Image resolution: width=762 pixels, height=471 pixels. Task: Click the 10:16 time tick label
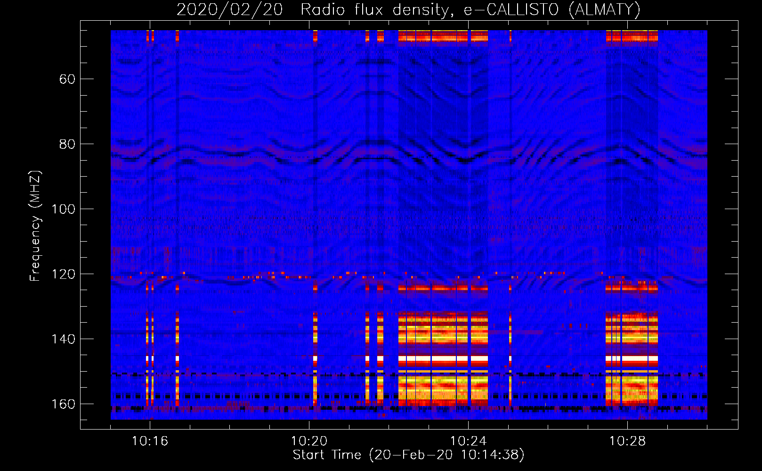click(x=150, y=441)
